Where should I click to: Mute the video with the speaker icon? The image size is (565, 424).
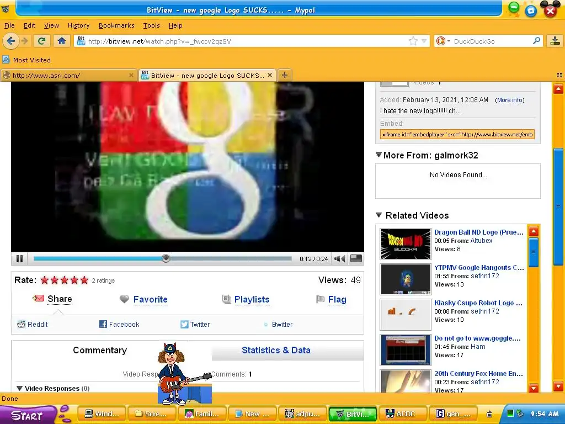coord(339,258)
